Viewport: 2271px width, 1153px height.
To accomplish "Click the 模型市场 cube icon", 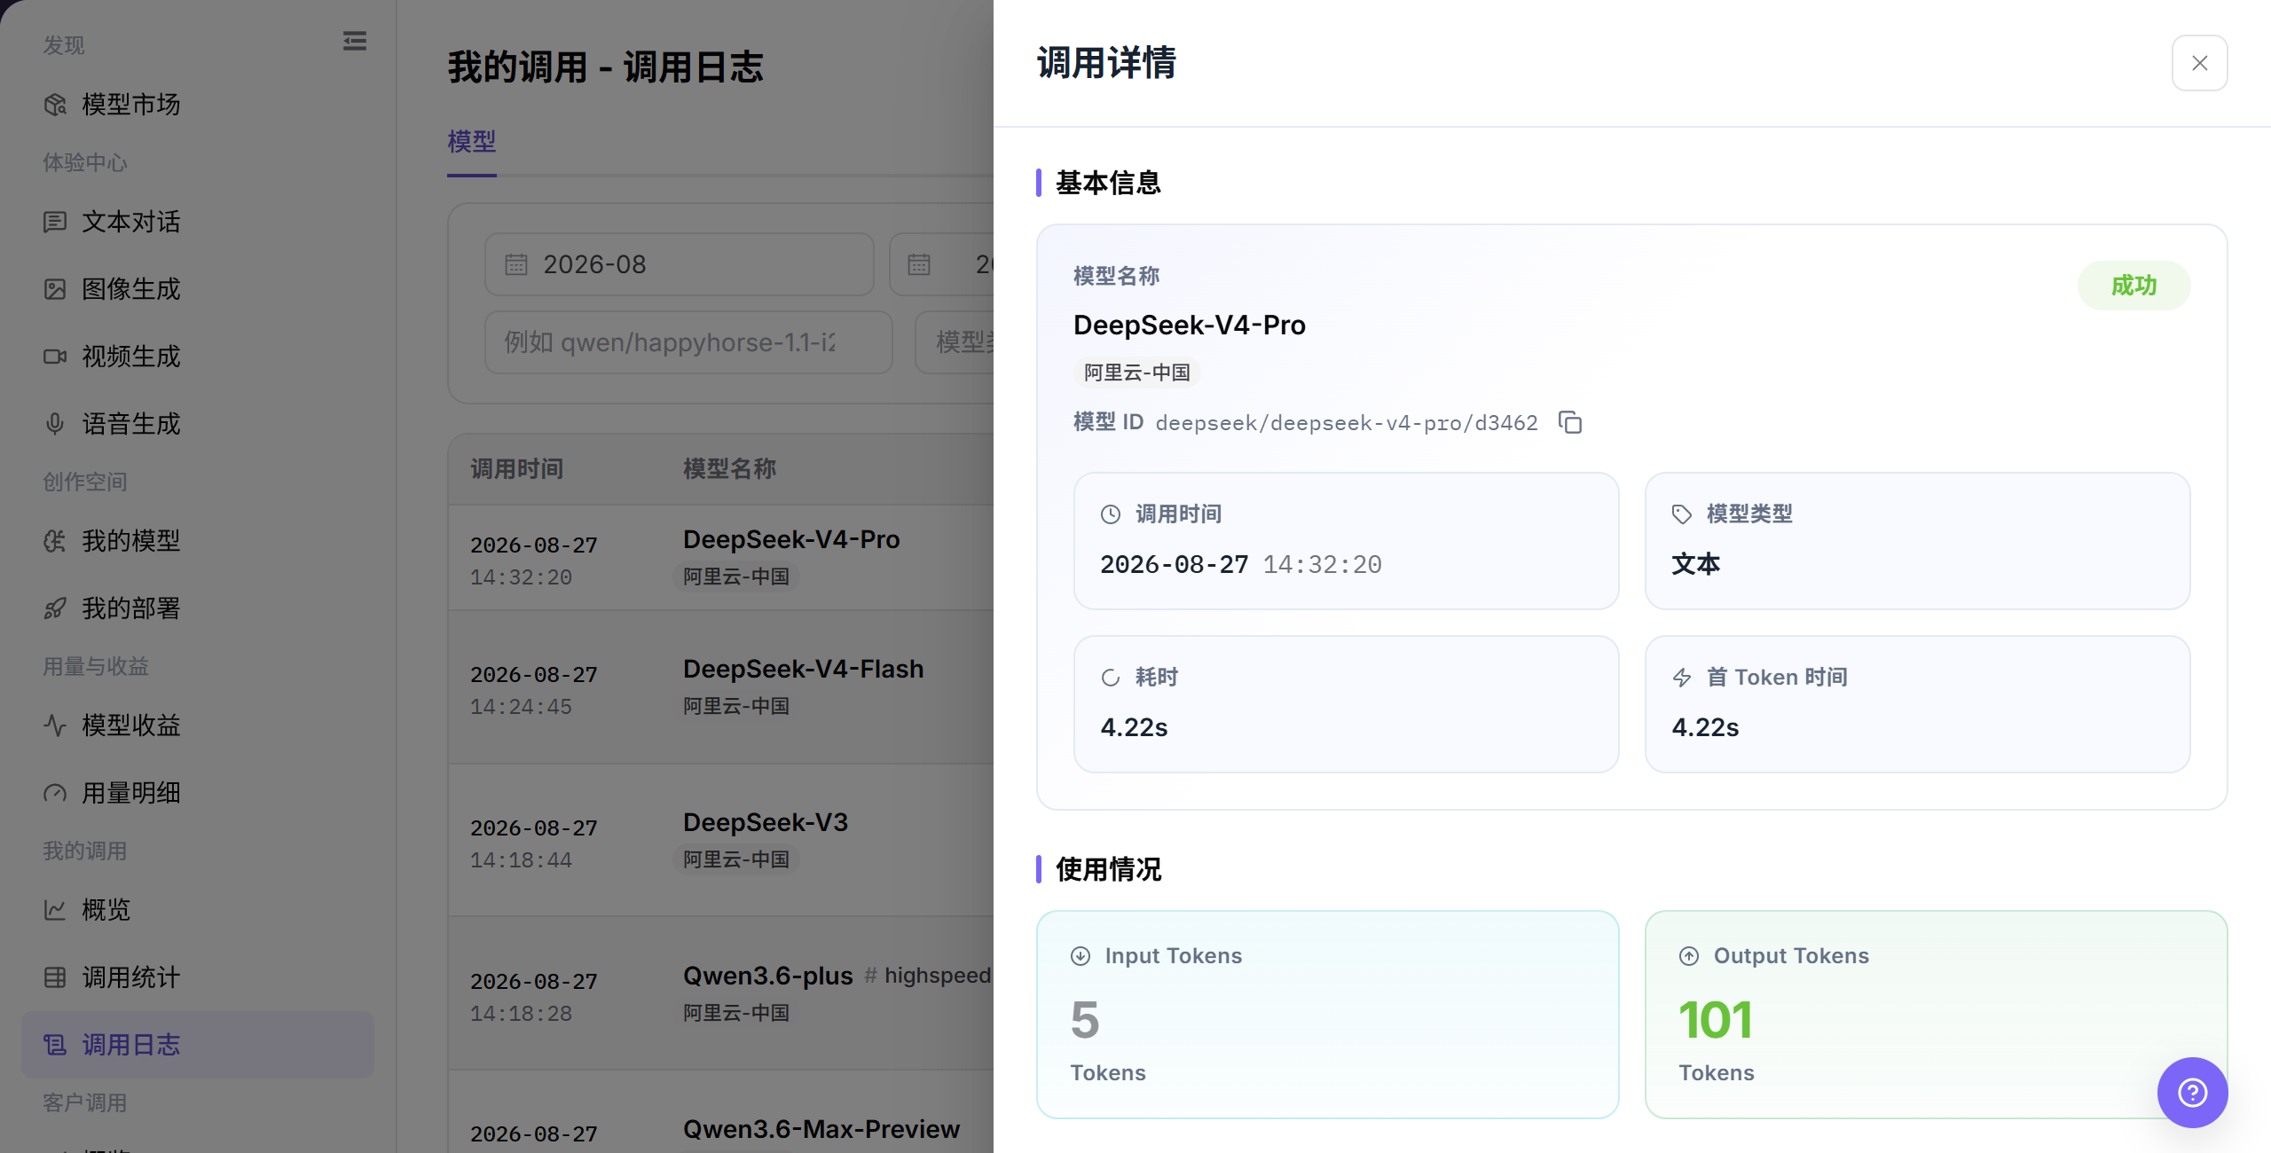I will point(55,105).
